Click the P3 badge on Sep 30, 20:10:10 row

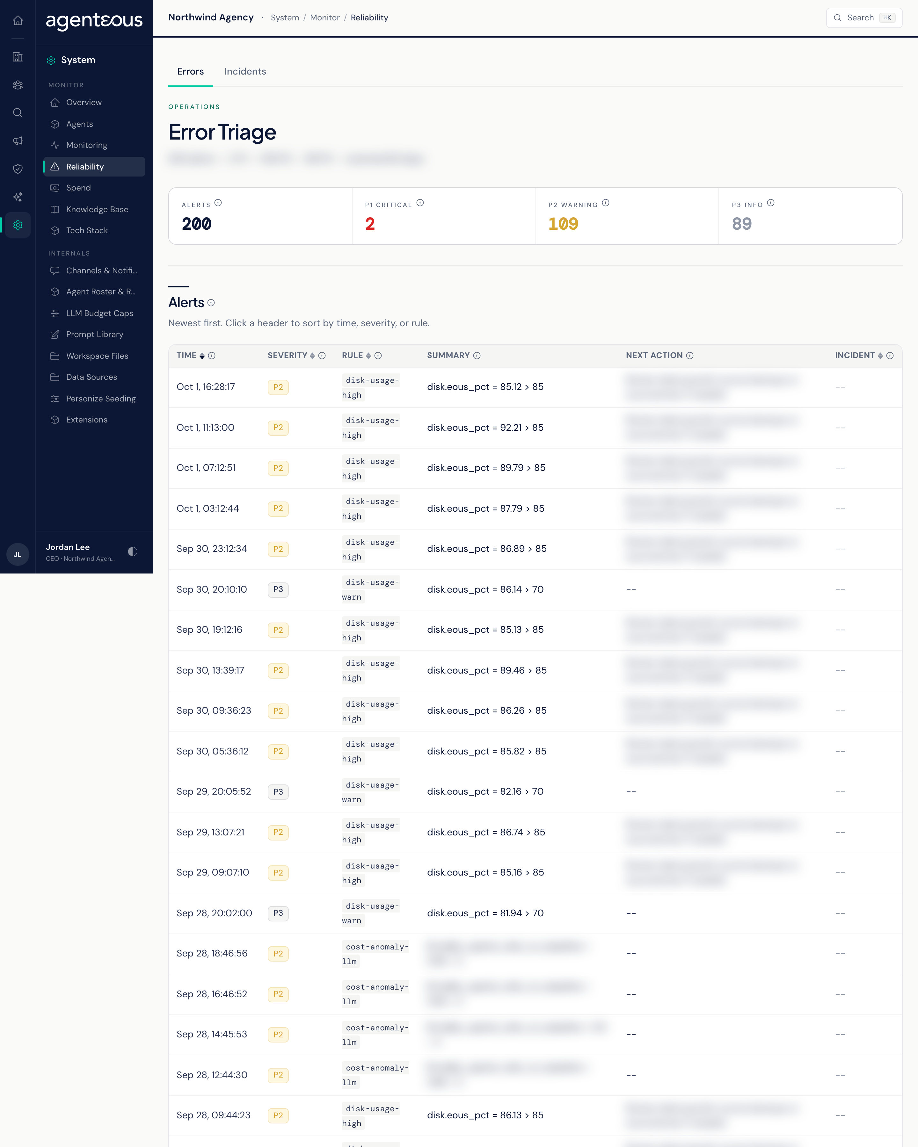(x=278, y=589)
